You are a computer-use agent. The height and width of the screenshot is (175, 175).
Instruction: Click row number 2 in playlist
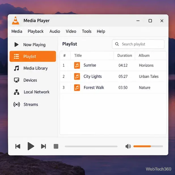click(x=64, y=77)
